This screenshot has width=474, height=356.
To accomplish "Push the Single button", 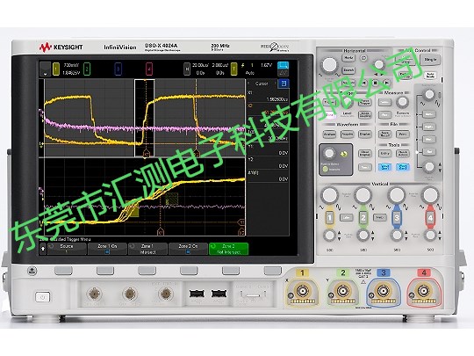I will [x=430, y=60].
